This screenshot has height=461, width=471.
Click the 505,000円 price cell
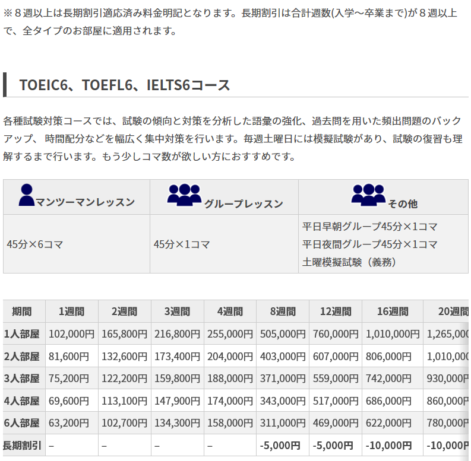283,334
